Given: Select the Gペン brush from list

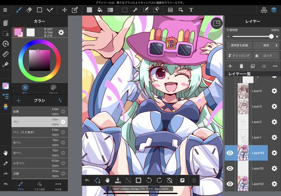Looking at the screenshot, I should tap(39, 142).
